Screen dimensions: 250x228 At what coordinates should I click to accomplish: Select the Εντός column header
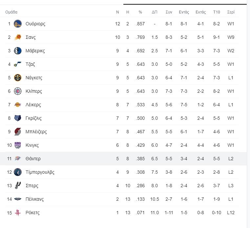(184, 12)
